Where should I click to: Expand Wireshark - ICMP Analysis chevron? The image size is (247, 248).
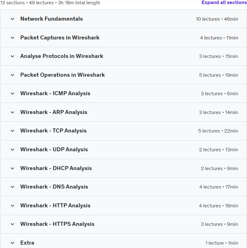(x=13, y=93)
